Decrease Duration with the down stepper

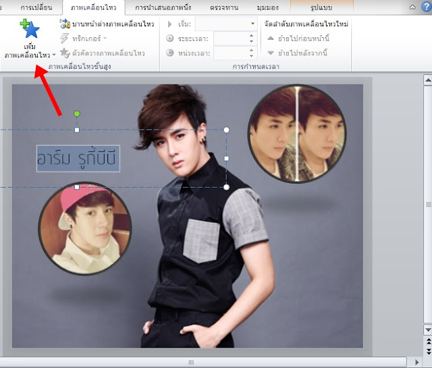click(x=251, y=41)
